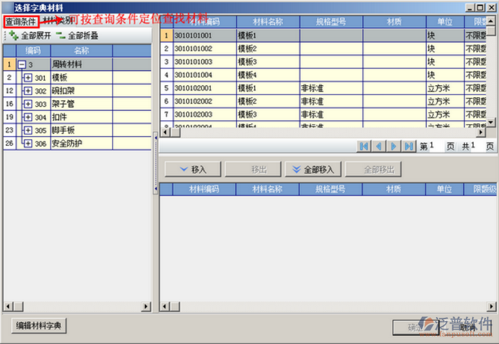499x344 pixels.
Task: Click the 移出 button
Action: (x=253, y=169)
